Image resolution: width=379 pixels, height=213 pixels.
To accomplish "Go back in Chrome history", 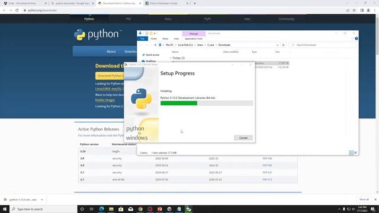I will (4, 11).
